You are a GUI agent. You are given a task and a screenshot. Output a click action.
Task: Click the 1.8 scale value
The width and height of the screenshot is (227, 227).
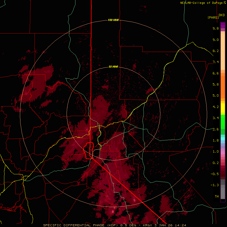click(216, 140)
